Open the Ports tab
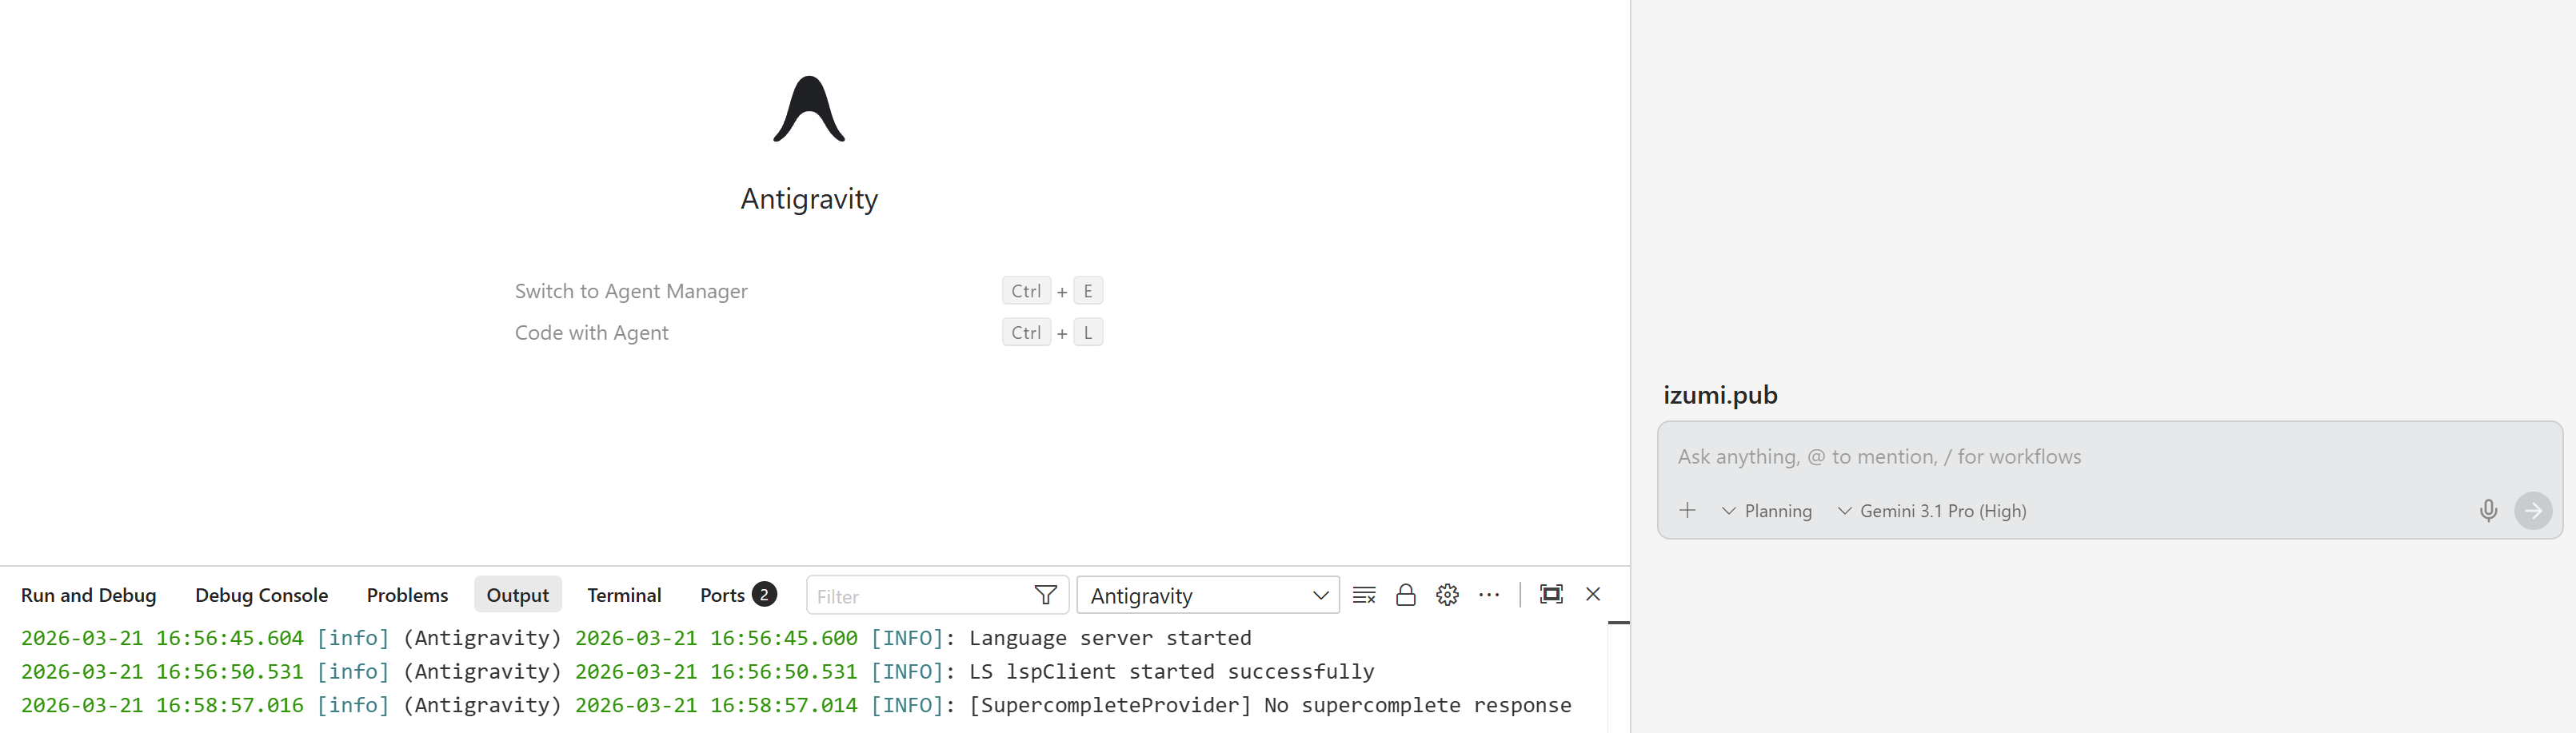This screenshot has width=2576, height=733. tap(722, 595)
